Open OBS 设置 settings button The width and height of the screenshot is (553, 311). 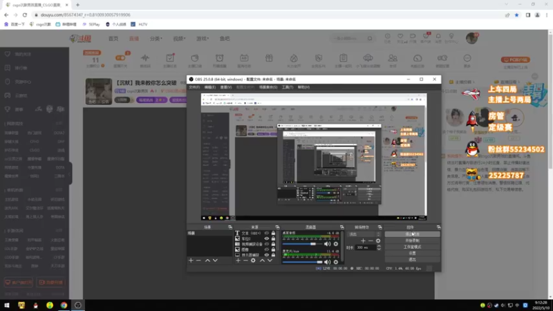[x=412, y=253]
